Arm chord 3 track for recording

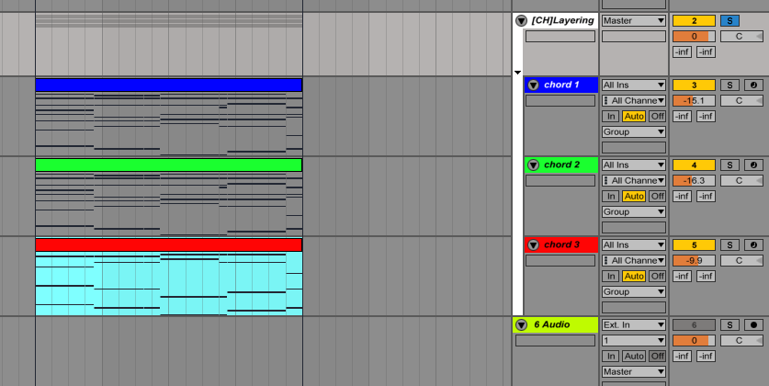point(753,244)
